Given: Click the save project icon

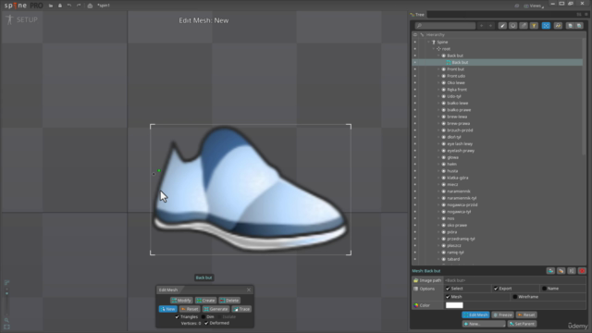Looking at the screenshot, I should coord(60,6).
